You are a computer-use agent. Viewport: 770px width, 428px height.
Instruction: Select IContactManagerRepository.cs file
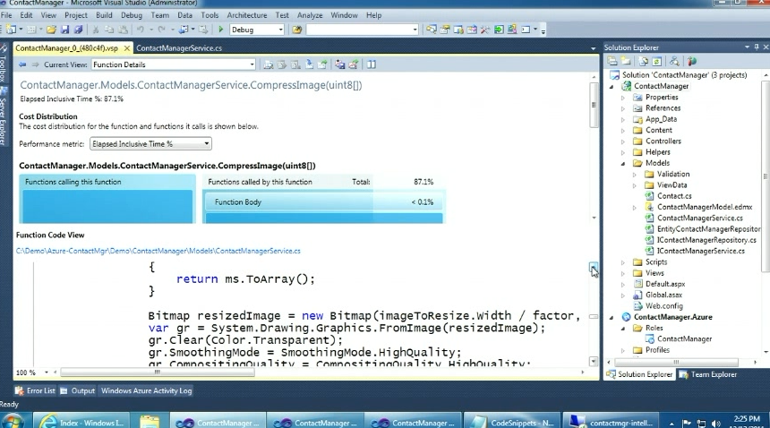tap(706, 240)
